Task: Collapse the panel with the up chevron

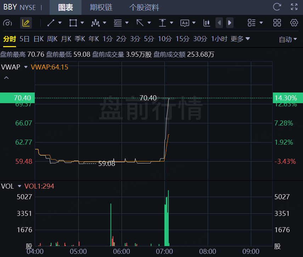Action: point(6,78)
